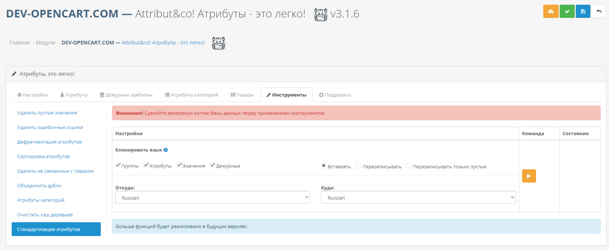Click the Куда: field label
This screenshot has height=251, width=609.
coord(328,188)
